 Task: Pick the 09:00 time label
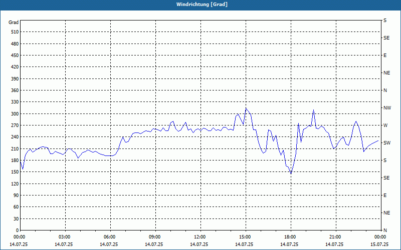click(155, 237)
